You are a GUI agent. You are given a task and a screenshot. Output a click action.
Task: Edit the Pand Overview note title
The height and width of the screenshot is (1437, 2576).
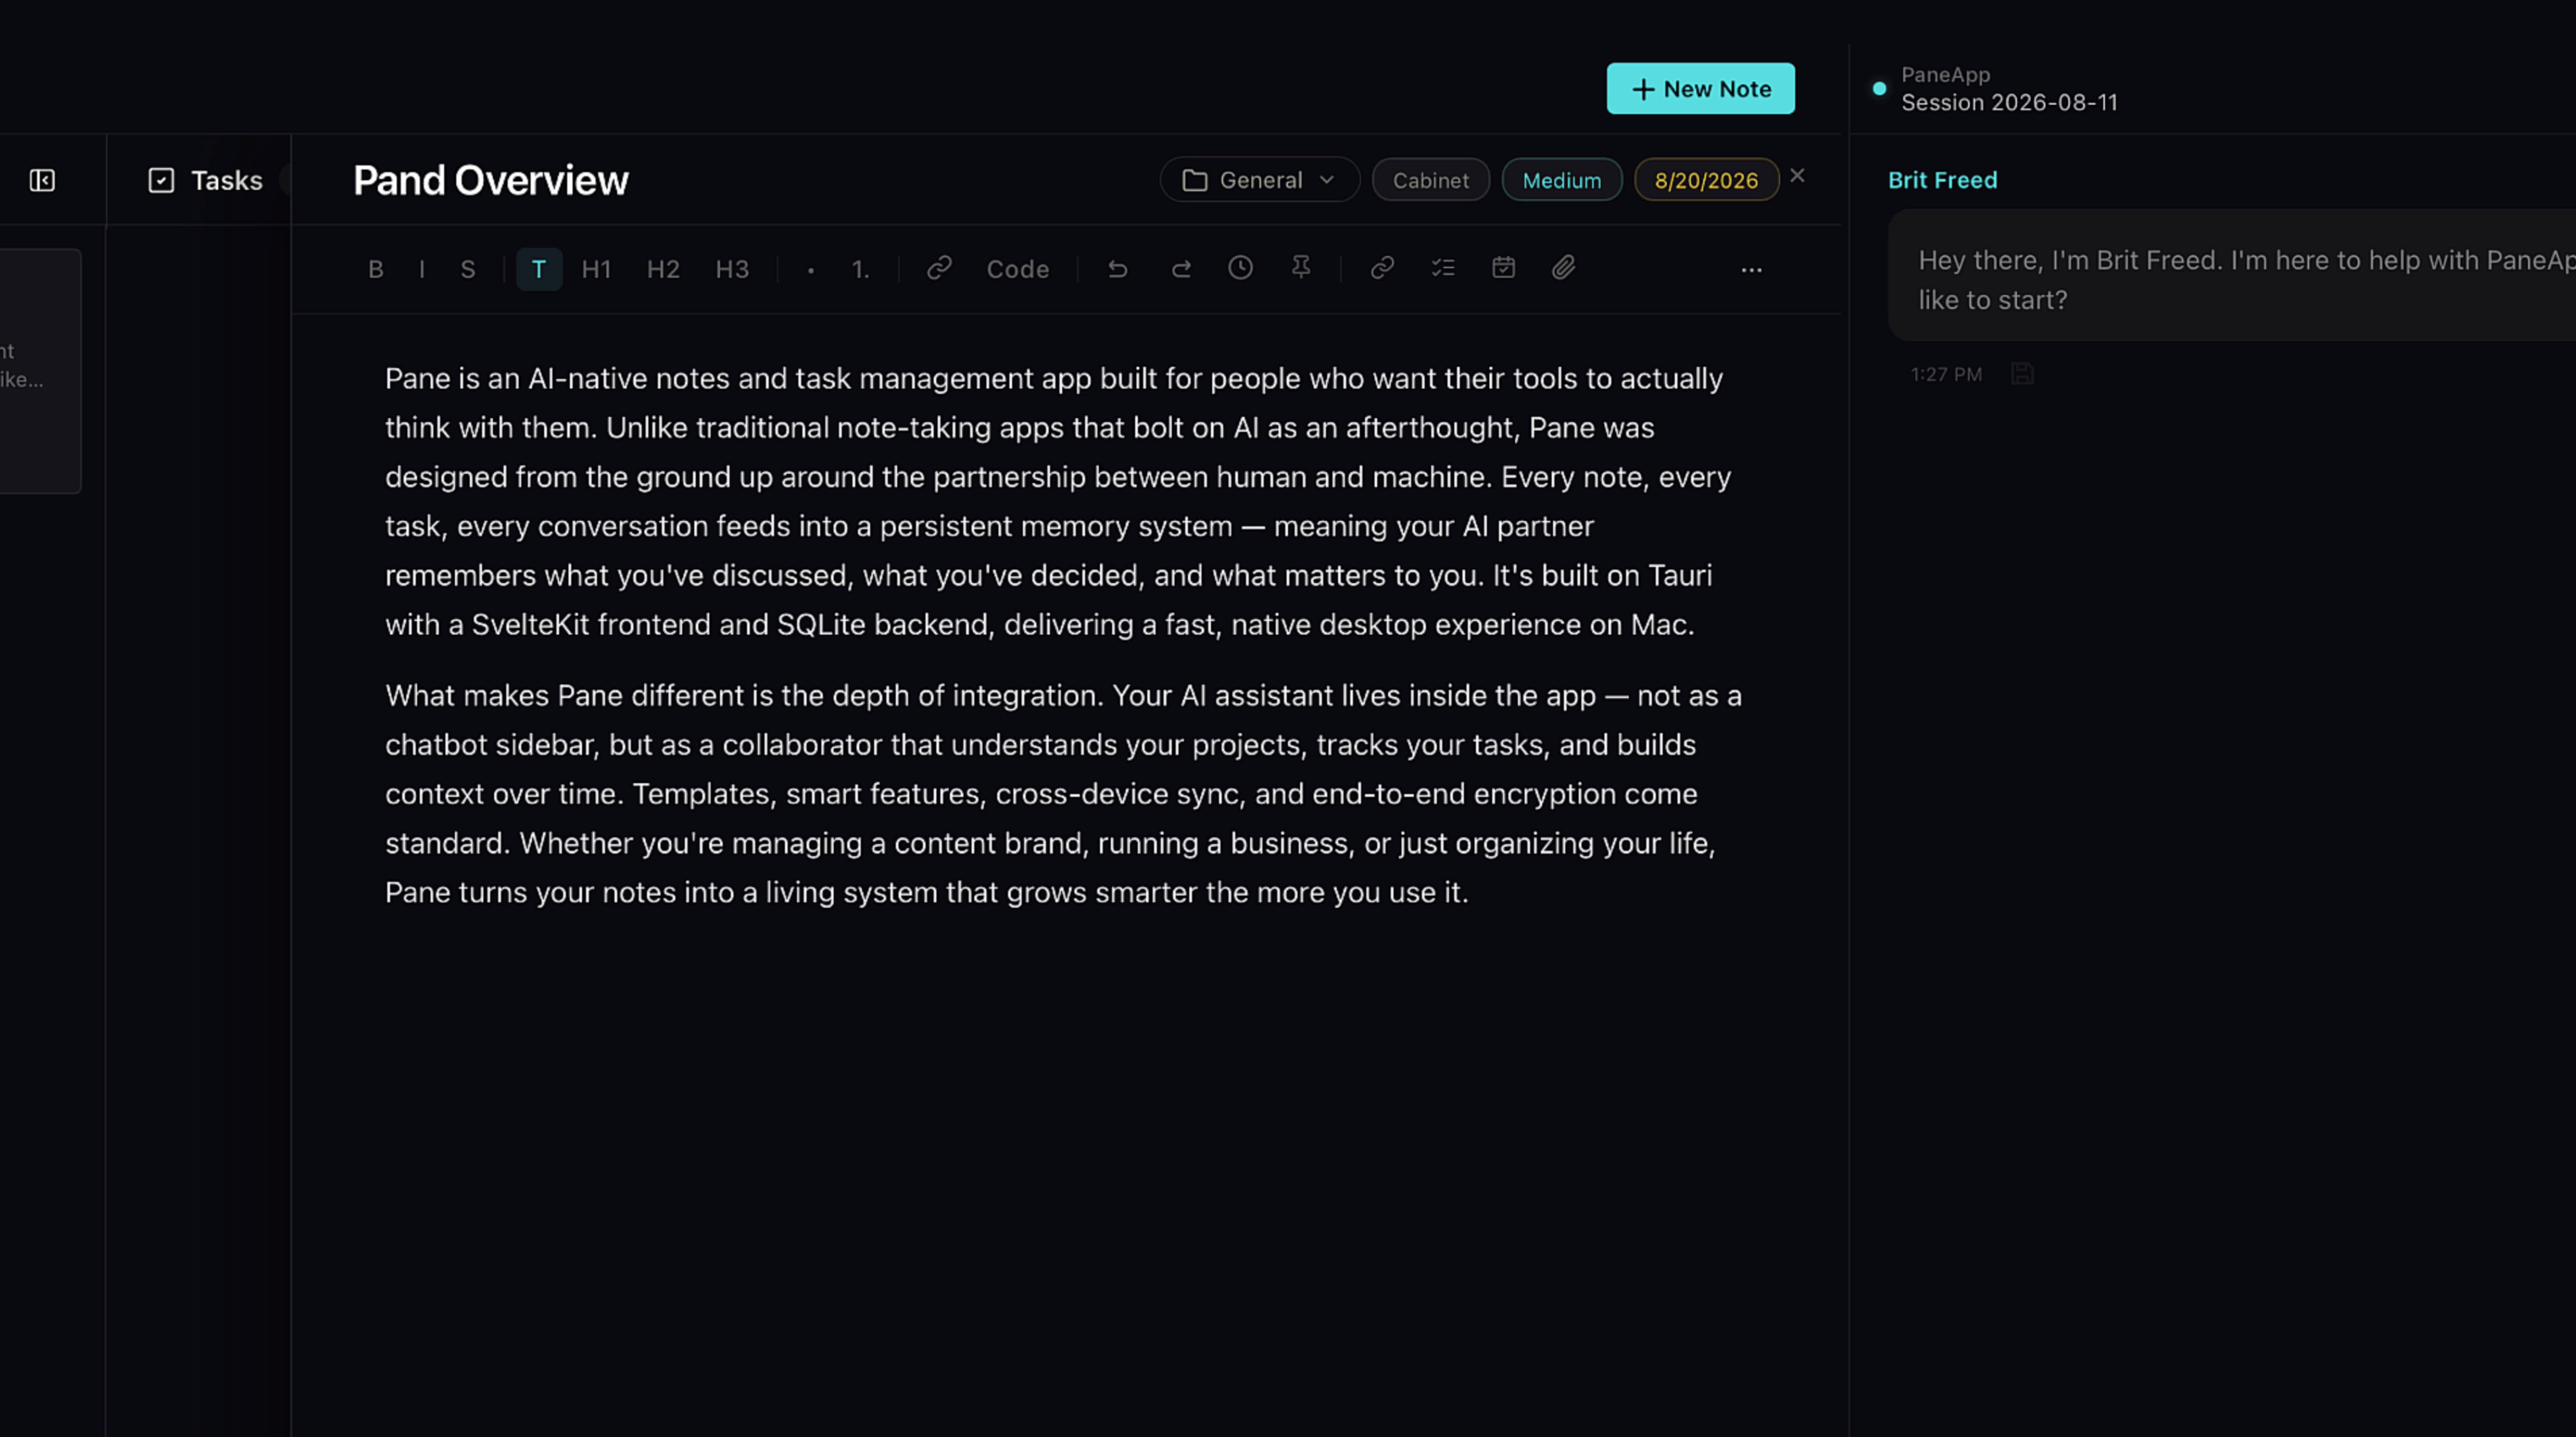[x=490, y=180]
